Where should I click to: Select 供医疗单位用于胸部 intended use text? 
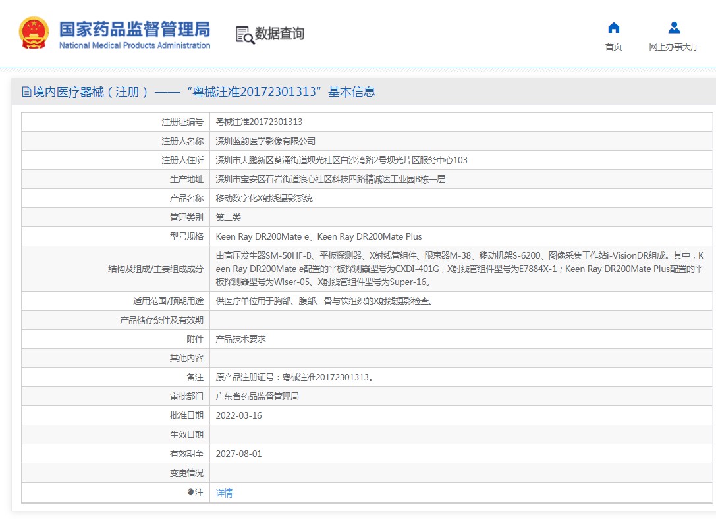point(324,301)
